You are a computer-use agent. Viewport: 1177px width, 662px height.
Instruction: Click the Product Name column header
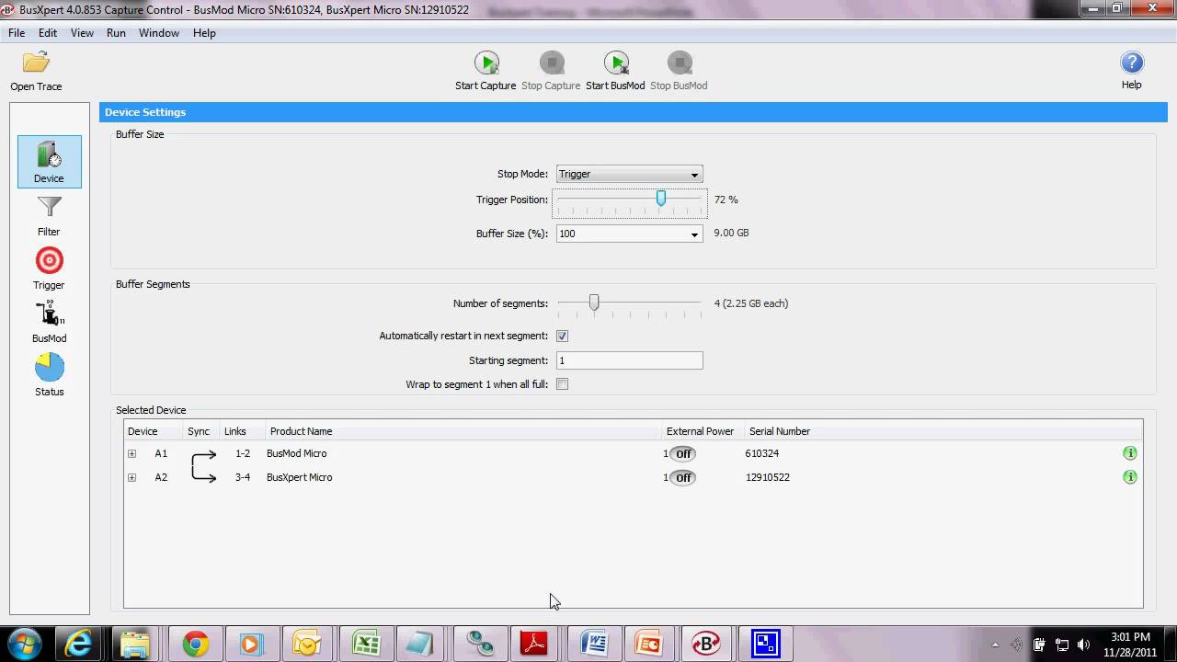coord(464,431)
